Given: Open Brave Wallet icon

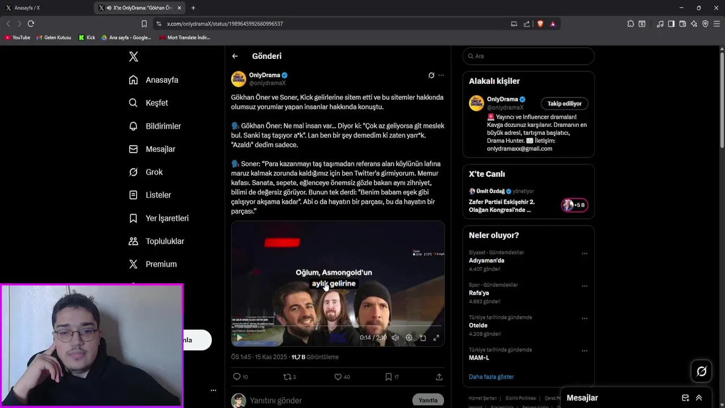Looking at the screenshot, I should (x=683, y=24).
